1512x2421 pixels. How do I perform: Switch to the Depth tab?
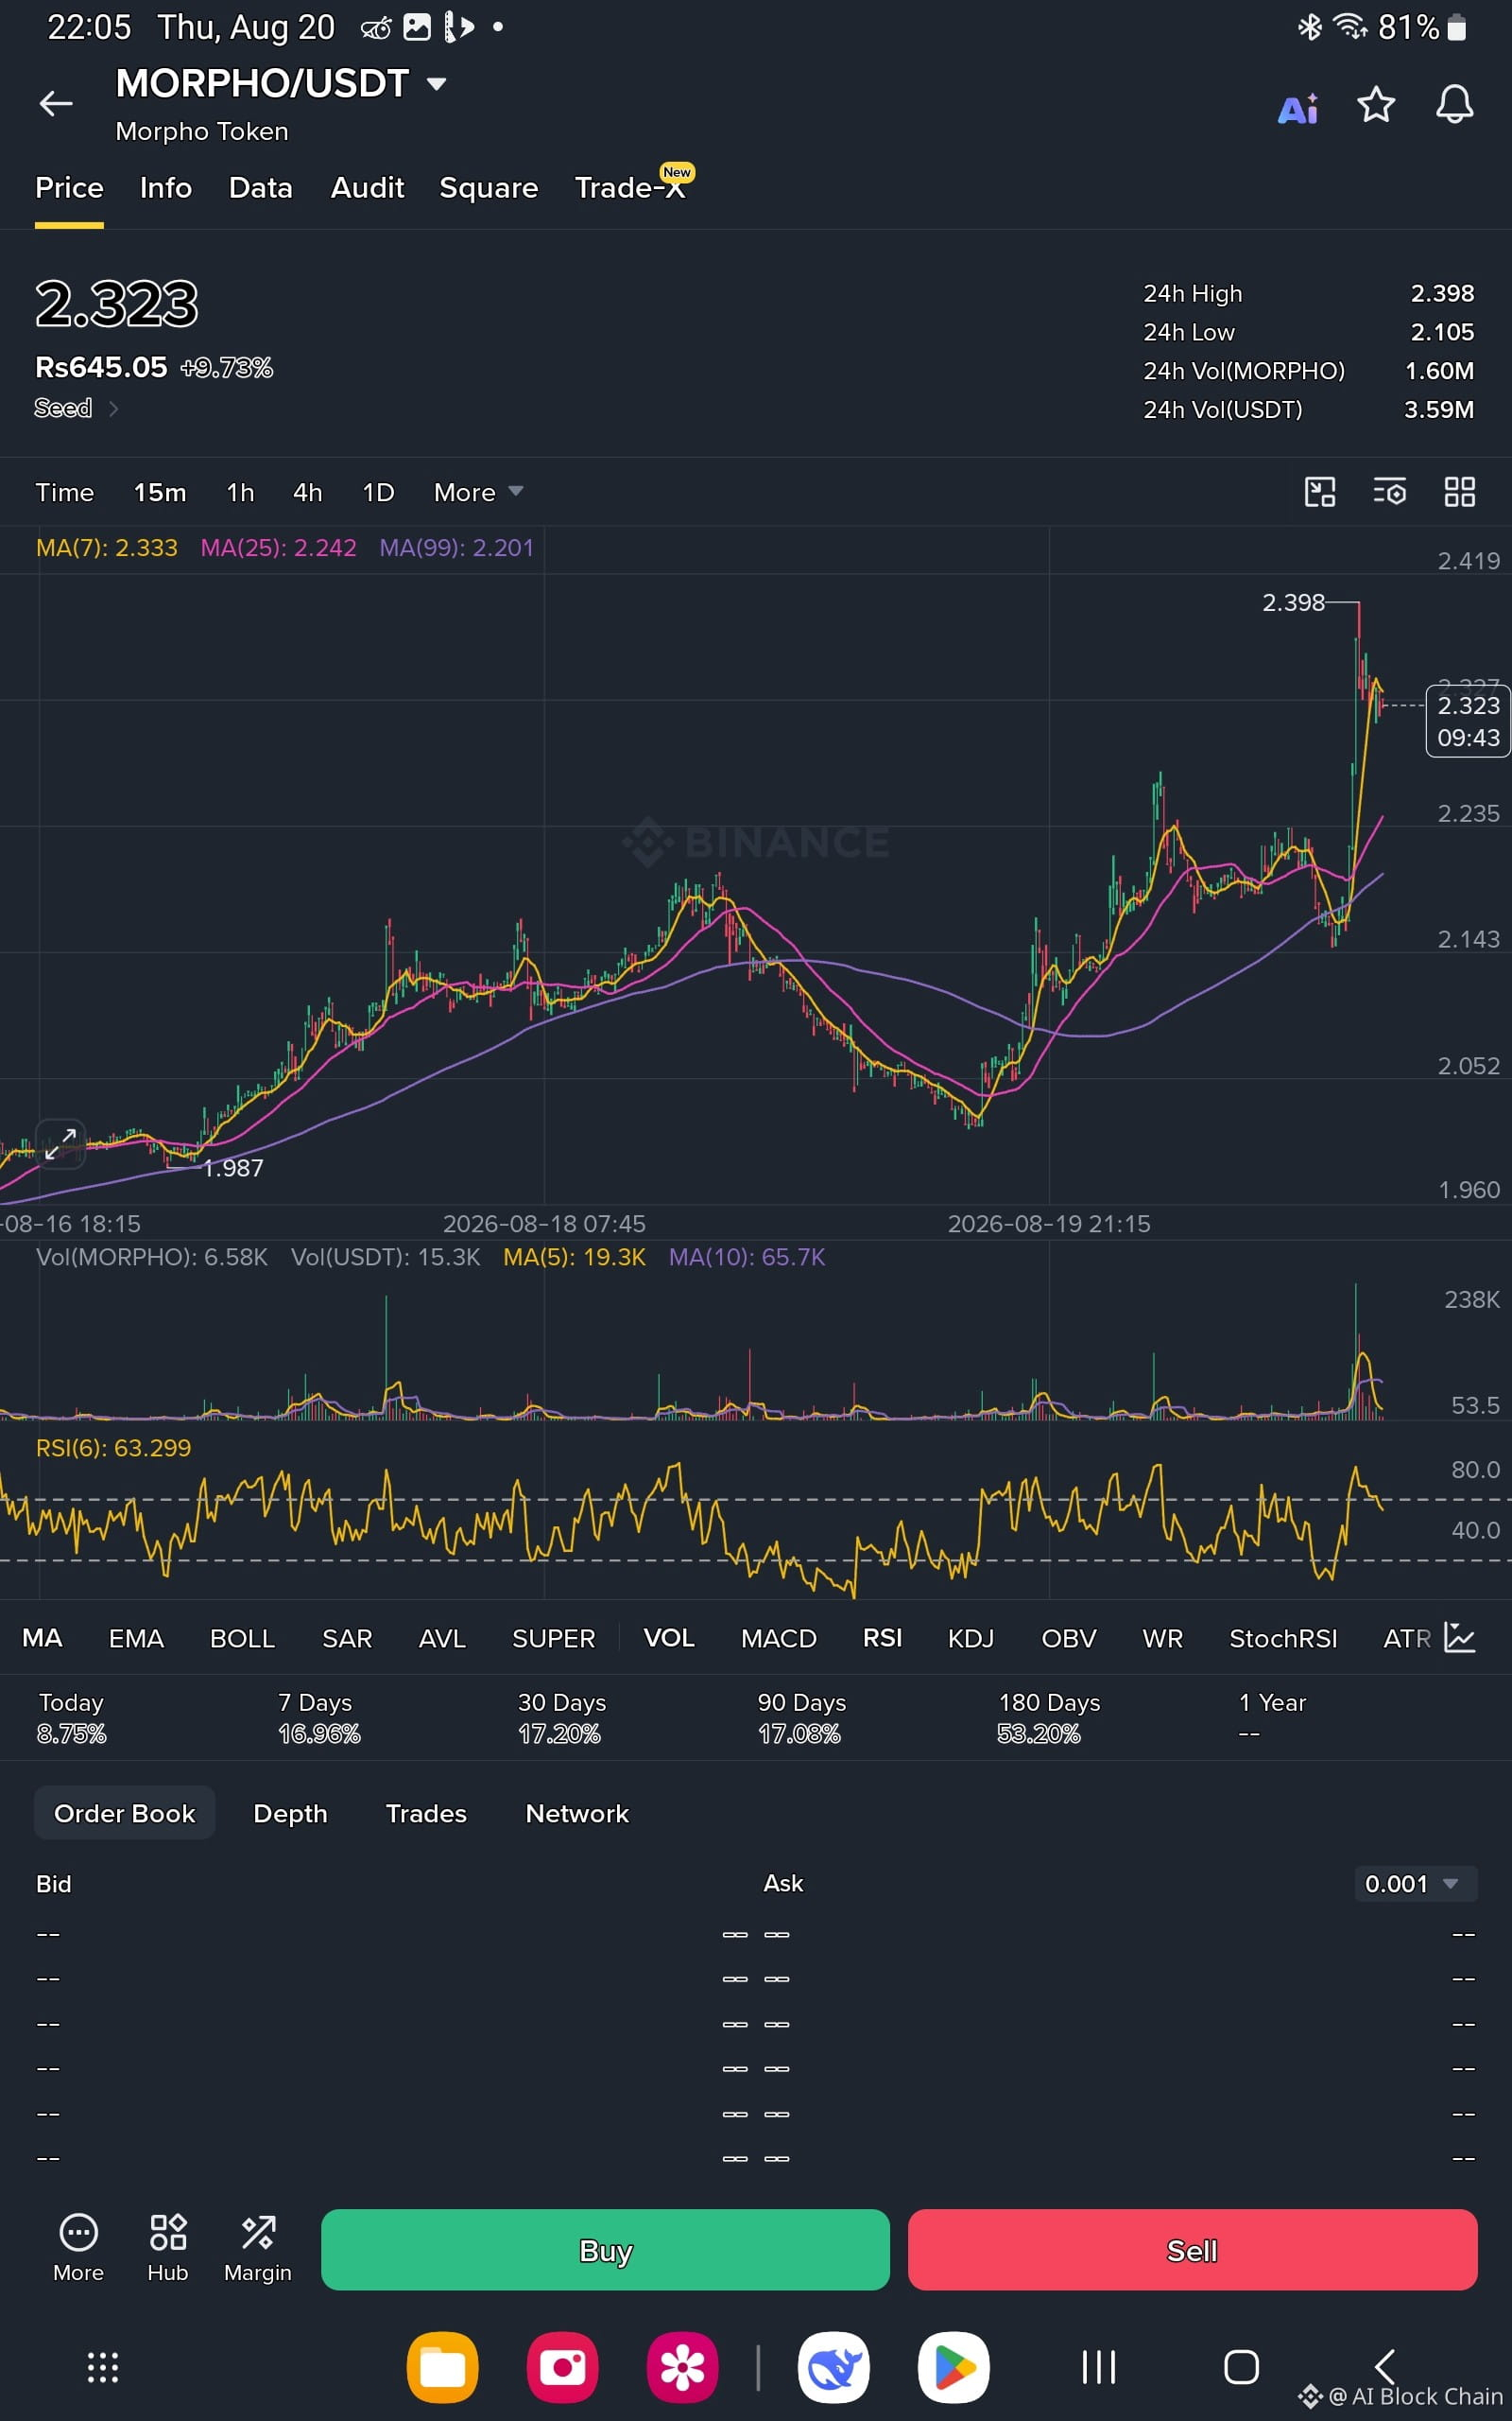[290, 1814]
